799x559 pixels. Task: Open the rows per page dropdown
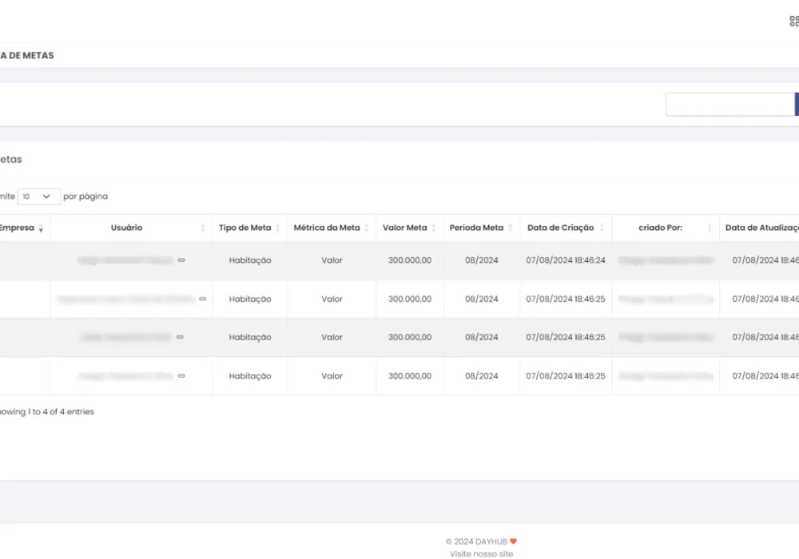coord(39,196)
